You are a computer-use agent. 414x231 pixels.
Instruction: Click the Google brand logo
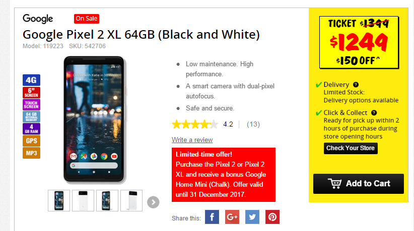(38, 19)
